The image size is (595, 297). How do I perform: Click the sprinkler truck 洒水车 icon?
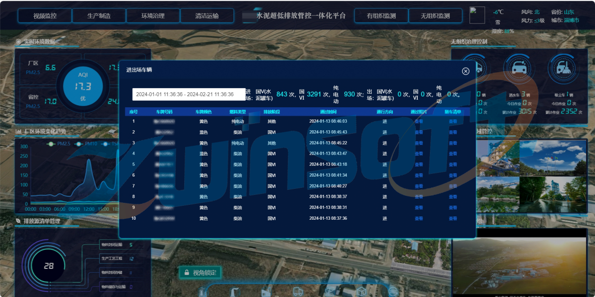tap(519, 68)
